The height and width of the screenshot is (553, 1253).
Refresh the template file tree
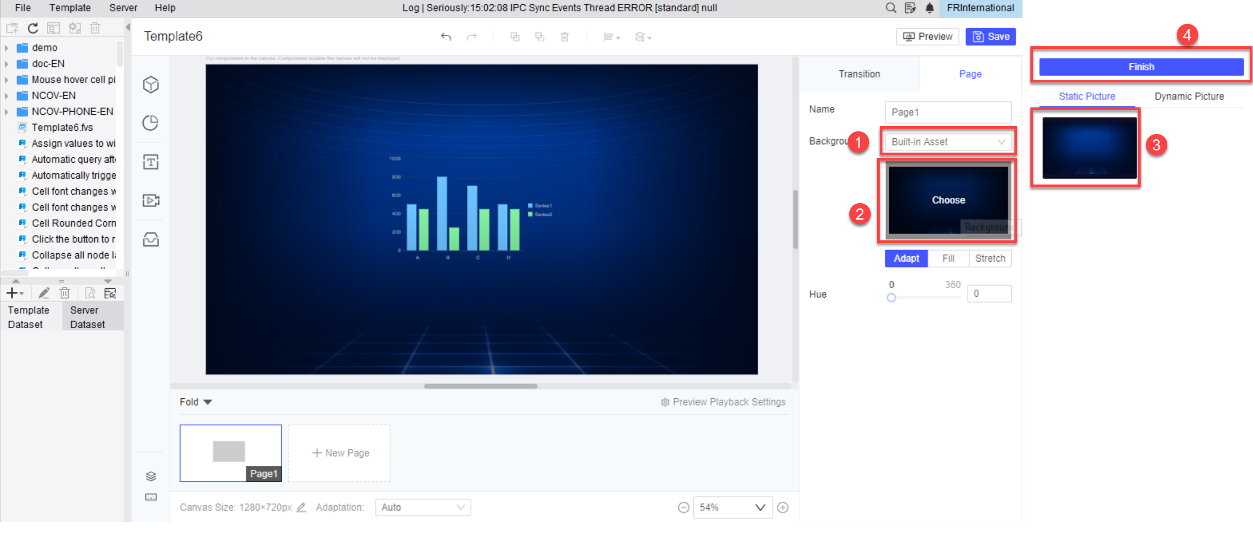point(33,28)
